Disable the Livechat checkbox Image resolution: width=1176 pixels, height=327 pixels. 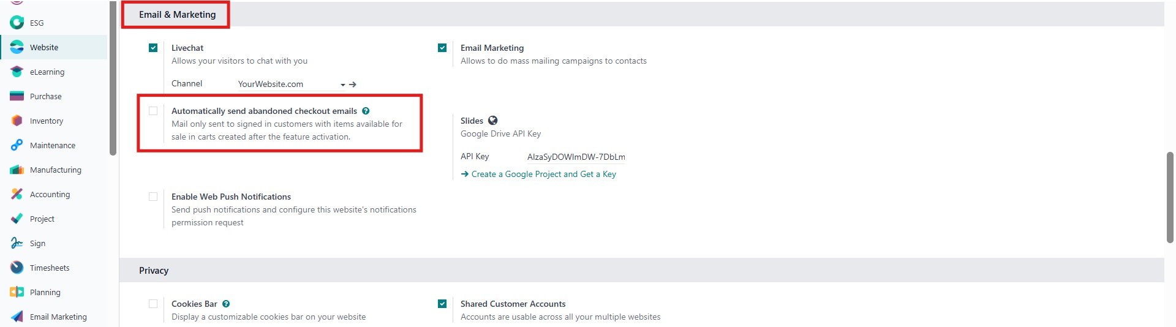[153, 48]
